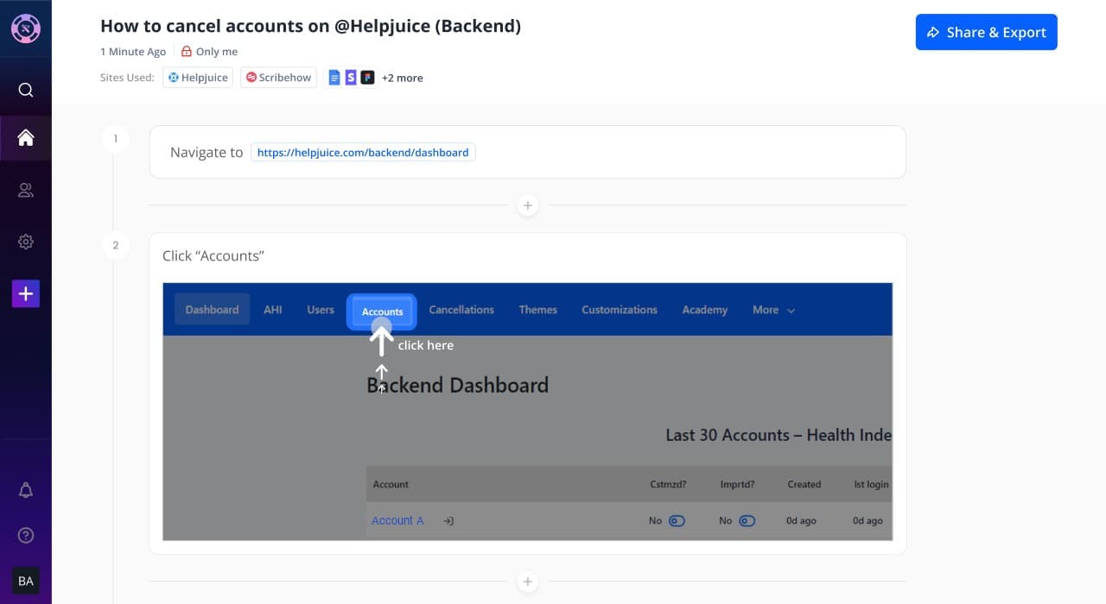1106x604 pixels.
Task: Click the Account A link
Action: tap(397, 520)
